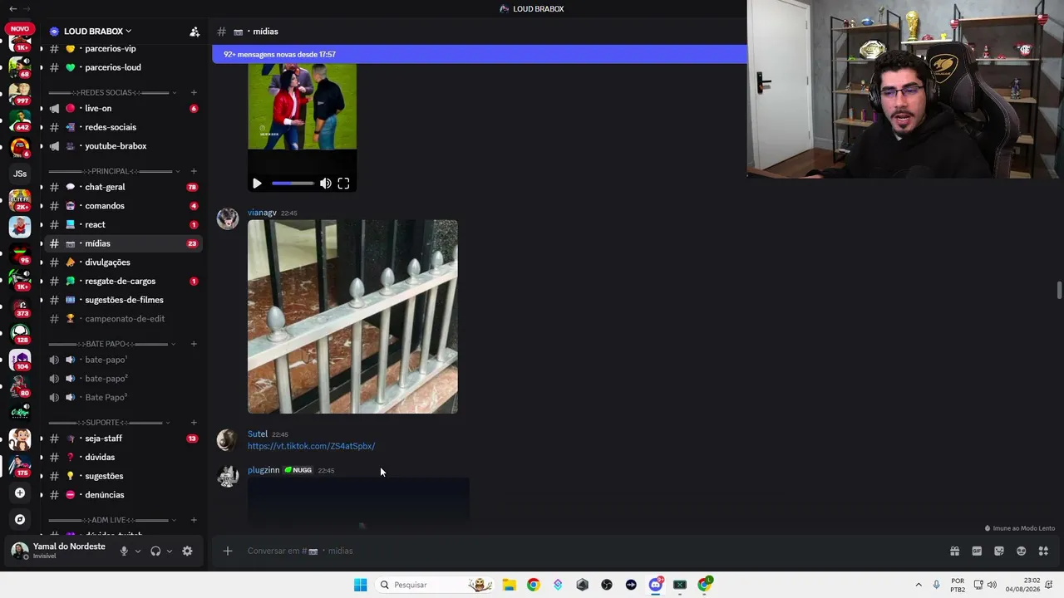The image size is (1064, 598).
Task: Open headphones output options arrow
Action: click(170, 551)
